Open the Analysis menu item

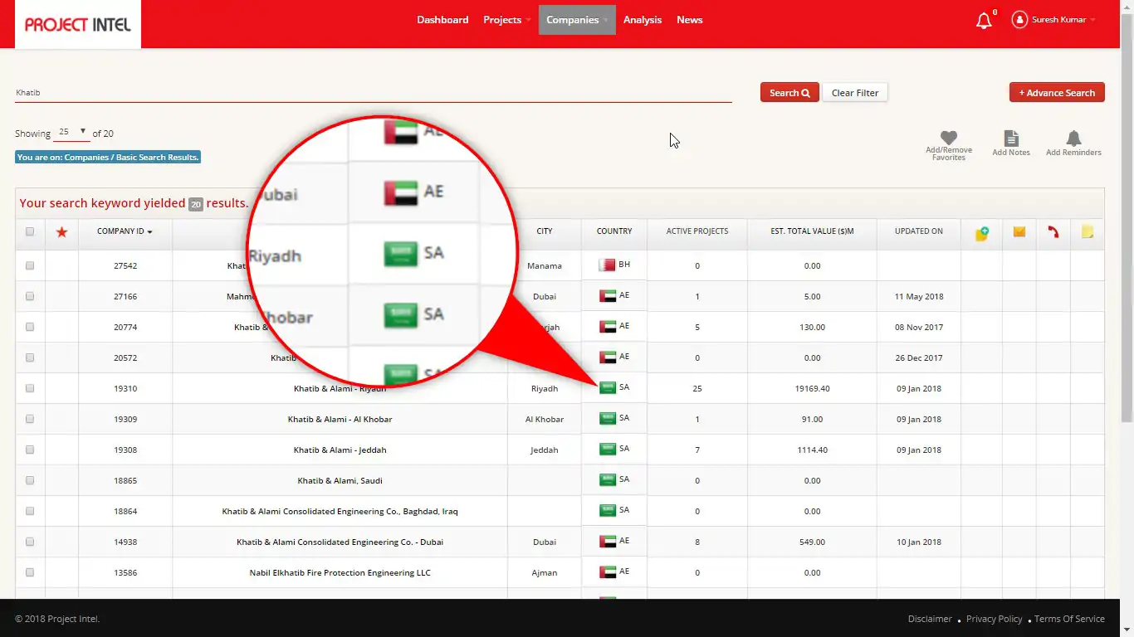643,20
